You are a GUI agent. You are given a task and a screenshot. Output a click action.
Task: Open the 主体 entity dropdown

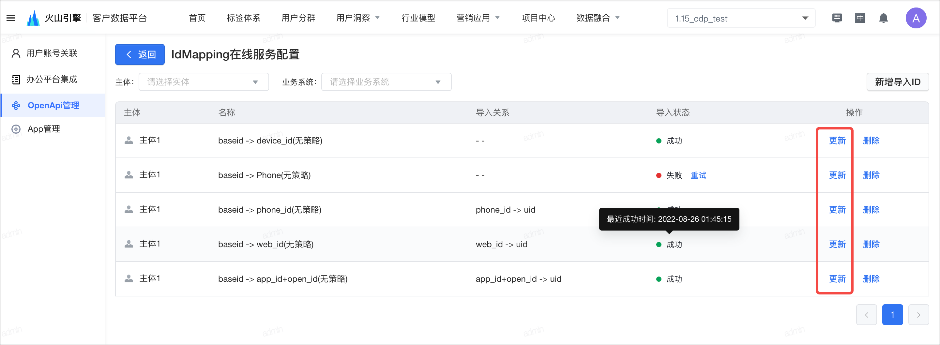(x=204, y=82)
